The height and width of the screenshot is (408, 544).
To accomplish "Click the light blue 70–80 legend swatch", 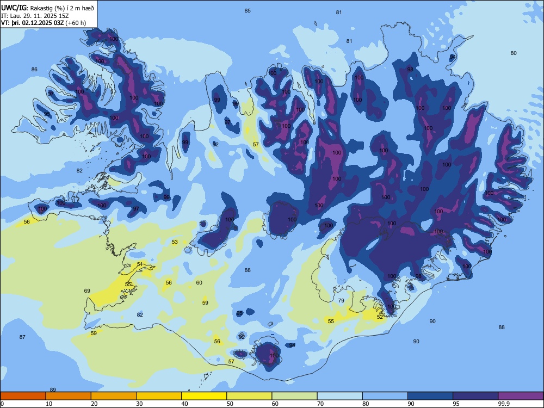I will (x=339, y=396).
